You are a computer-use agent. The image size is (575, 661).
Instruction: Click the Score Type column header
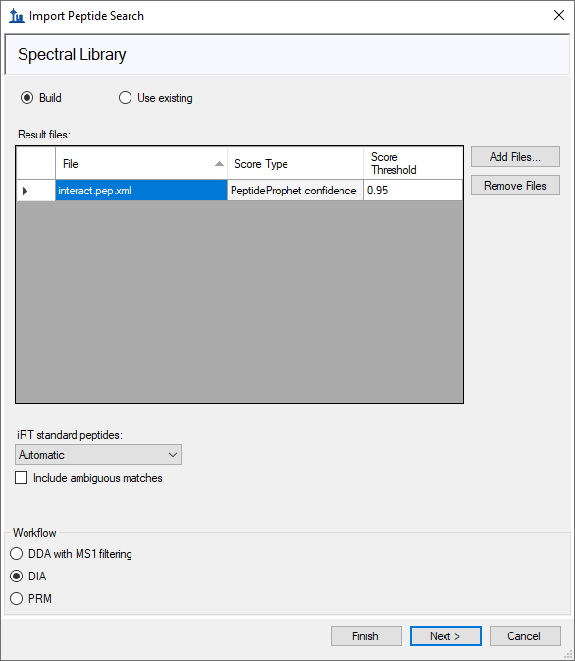(295, 164)
